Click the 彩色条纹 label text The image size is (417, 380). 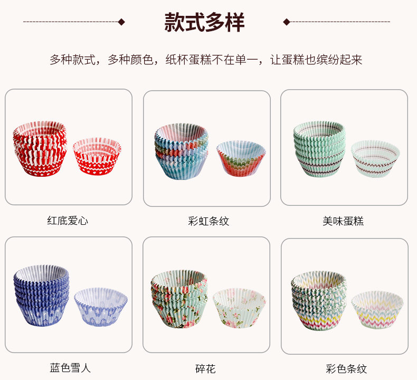(346, 369)
